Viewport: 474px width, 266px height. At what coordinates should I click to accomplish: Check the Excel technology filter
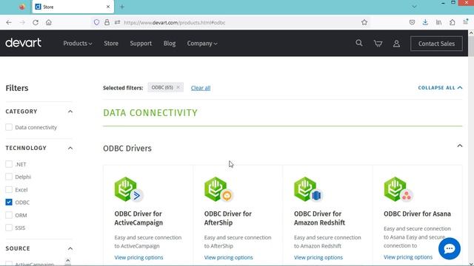(x=9, y=190)
